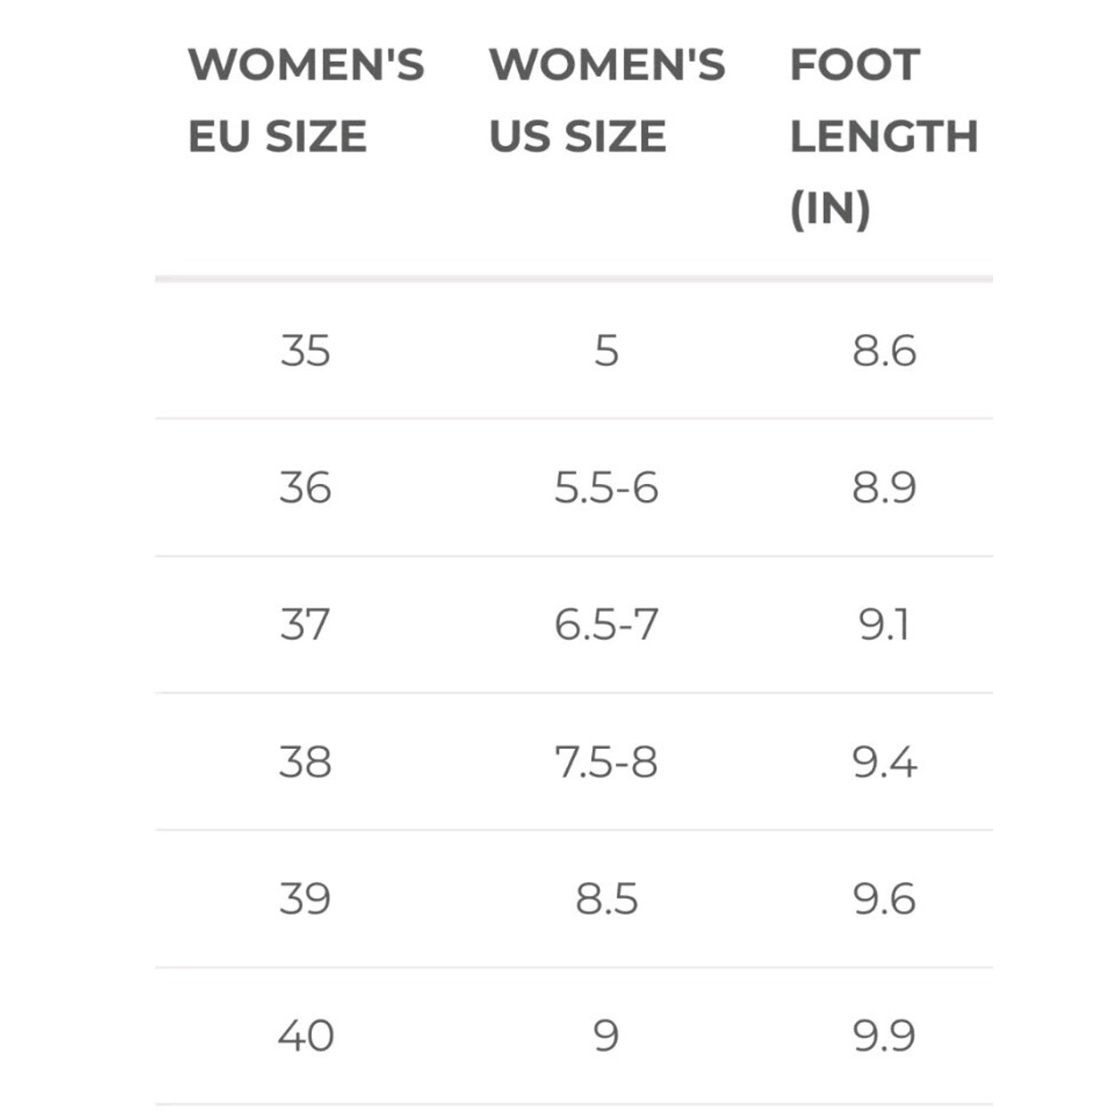Select the Women's US Size column header
1119x1119 pixels.
point(607,100)
